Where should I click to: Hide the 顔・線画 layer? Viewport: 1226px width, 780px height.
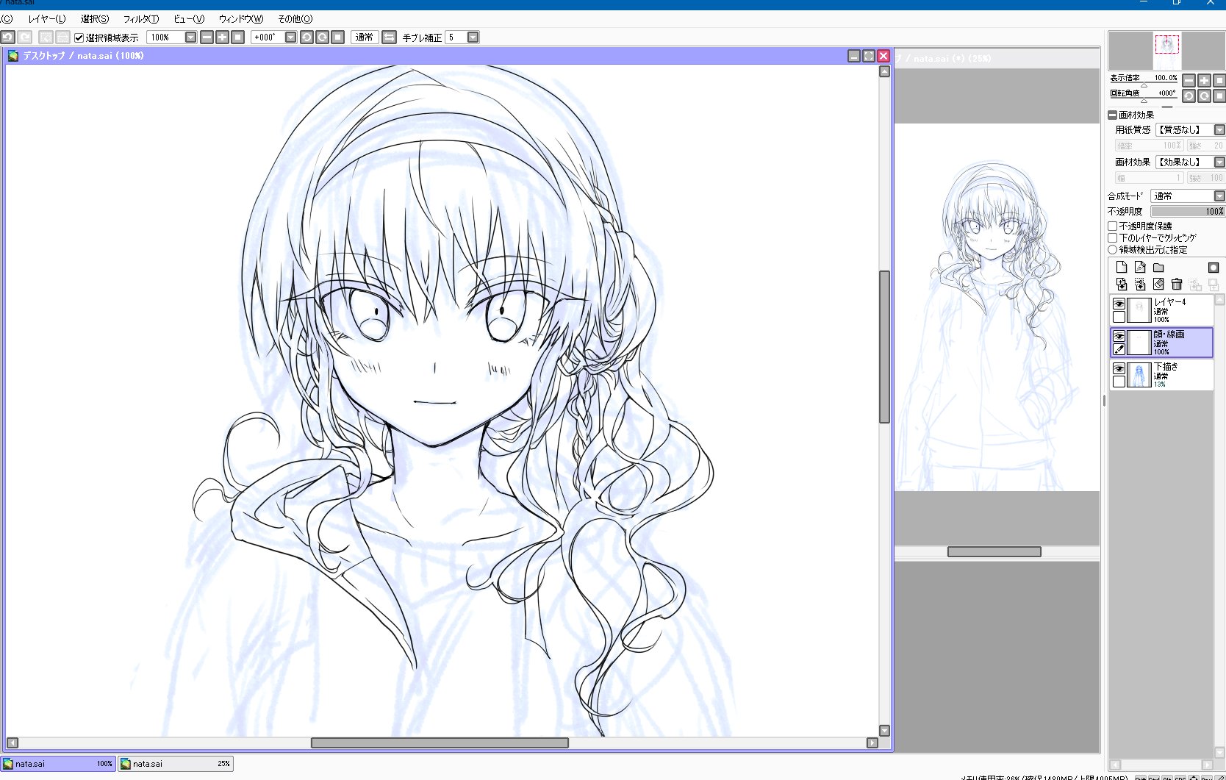point(1119,336)
